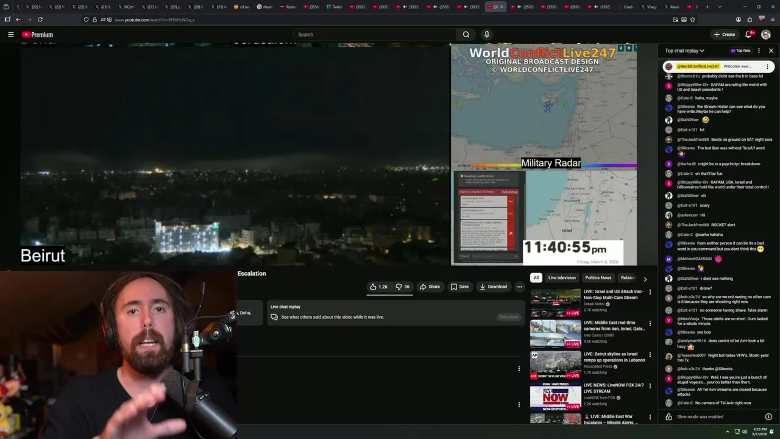
Task: Select the All filter chip
Action: (536, 278)
